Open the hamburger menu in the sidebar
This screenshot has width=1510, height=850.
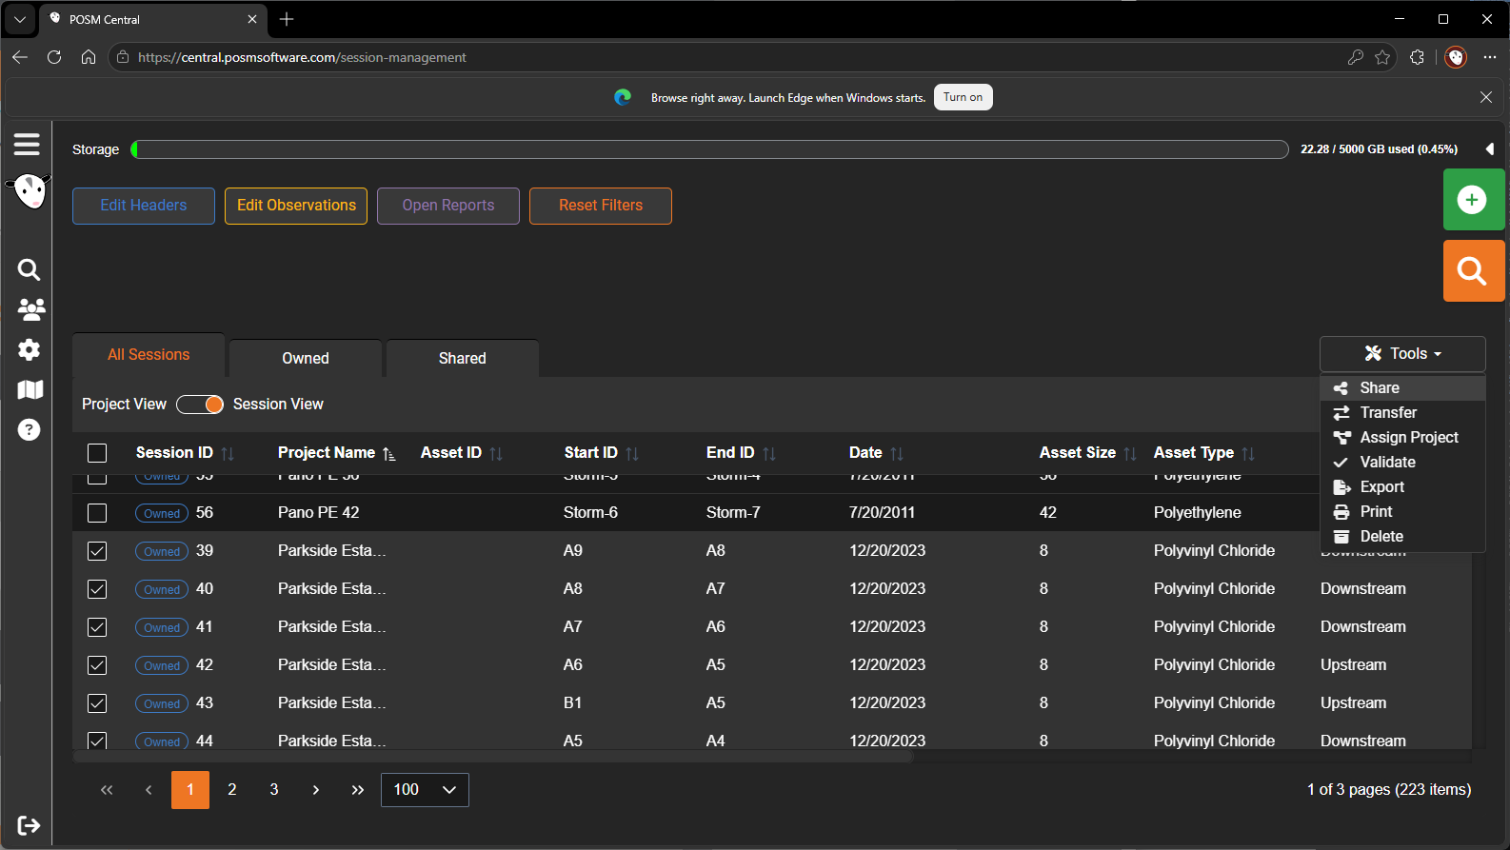pos(27,144)
